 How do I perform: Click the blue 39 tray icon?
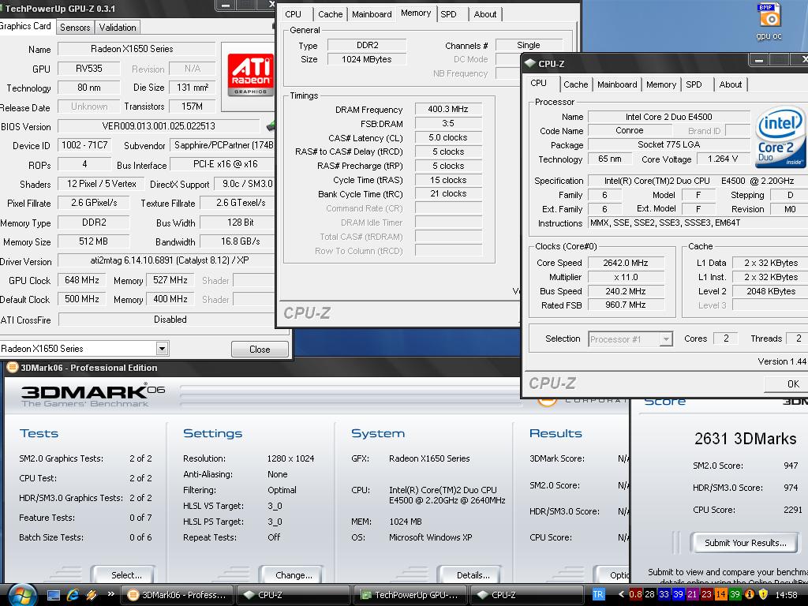tap(678, 595)
